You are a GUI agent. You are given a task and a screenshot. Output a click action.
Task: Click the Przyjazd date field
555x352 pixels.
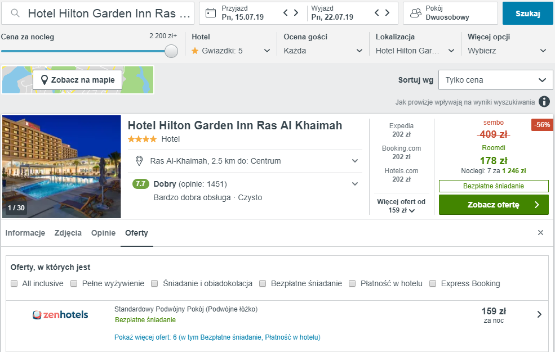(242, 13)
